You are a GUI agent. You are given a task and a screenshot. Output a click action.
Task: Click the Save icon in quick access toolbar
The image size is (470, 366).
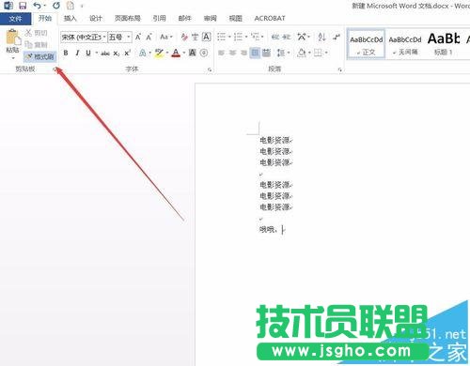[x=23, y=6]
